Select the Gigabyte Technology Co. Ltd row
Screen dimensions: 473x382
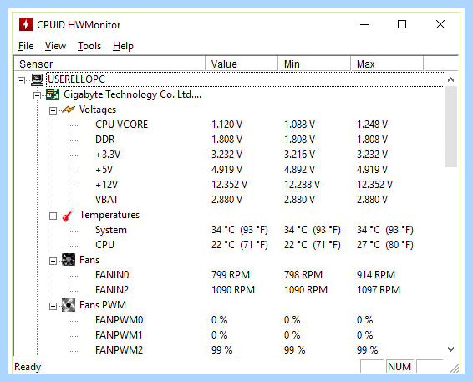coord(132,94)
